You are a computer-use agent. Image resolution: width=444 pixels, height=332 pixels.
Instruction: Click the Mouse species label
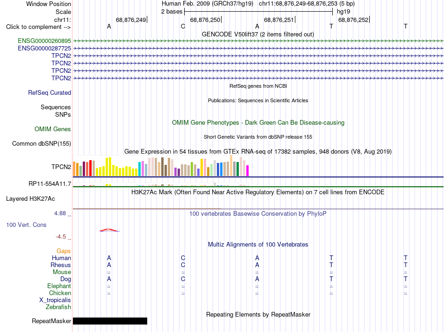pos(62,272)
